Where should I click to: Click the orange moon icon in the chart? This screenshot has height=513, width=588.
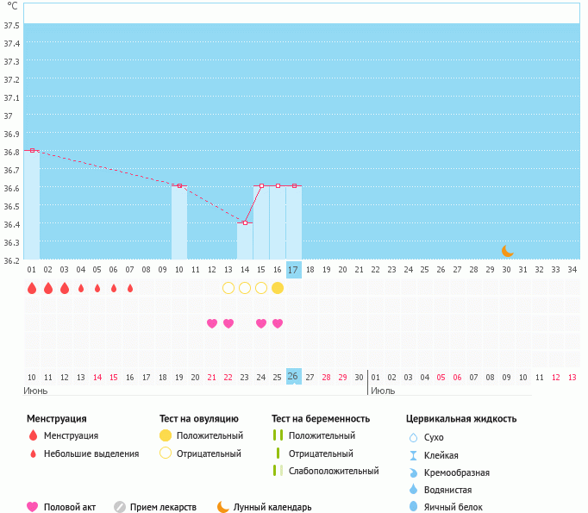508,251
